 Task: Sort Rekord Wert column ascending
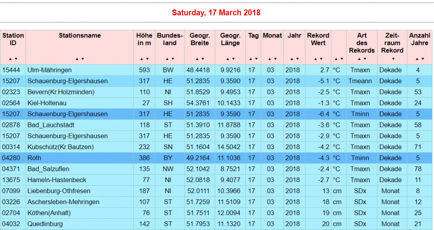[x=316, y=59]
